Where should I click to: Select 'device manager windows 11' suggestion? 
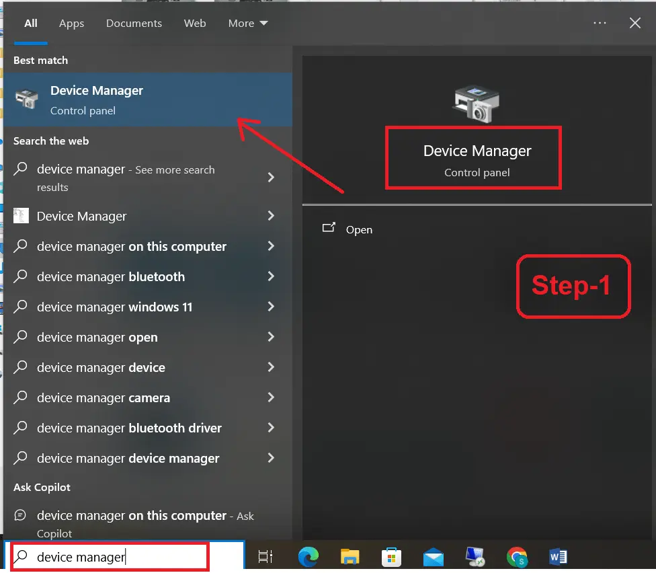coord(148,307)
